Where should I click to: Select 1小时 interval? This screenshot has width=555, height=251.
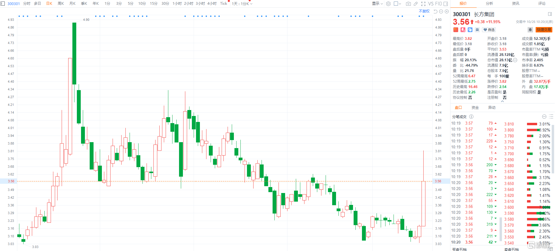point(177,4)
